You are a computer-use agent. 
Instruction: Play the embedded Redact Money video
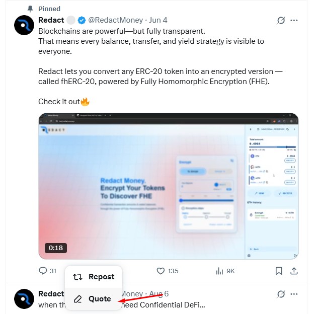click(169, 186)
